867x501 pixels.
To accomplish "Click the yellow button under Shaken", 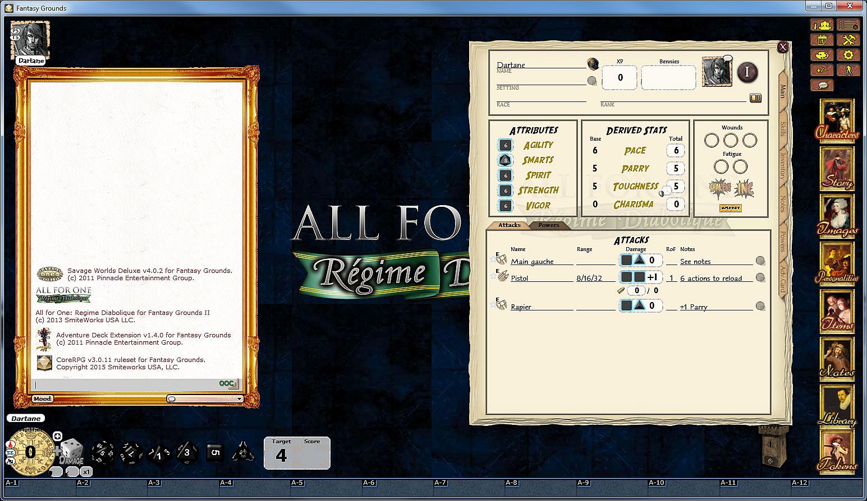I will click(x=730, y=208).
